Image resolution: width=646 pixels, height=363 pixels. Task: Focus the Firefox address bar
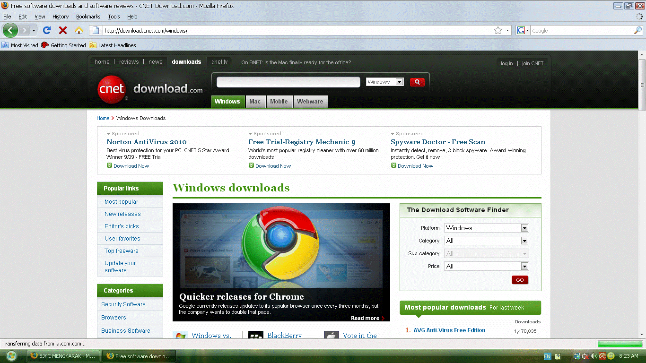pos(298,30)
